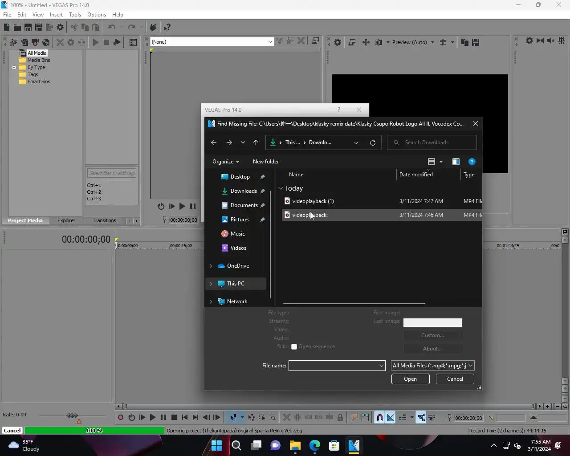
Task: Click the Extract Audio from CD icon
Action: (x=45, y=42)
